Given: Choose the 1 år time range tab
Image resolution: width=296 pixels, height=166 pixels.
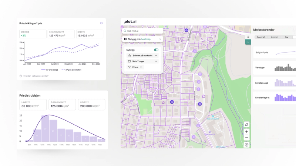Looking at the screenshot, I should coord(286,37).
